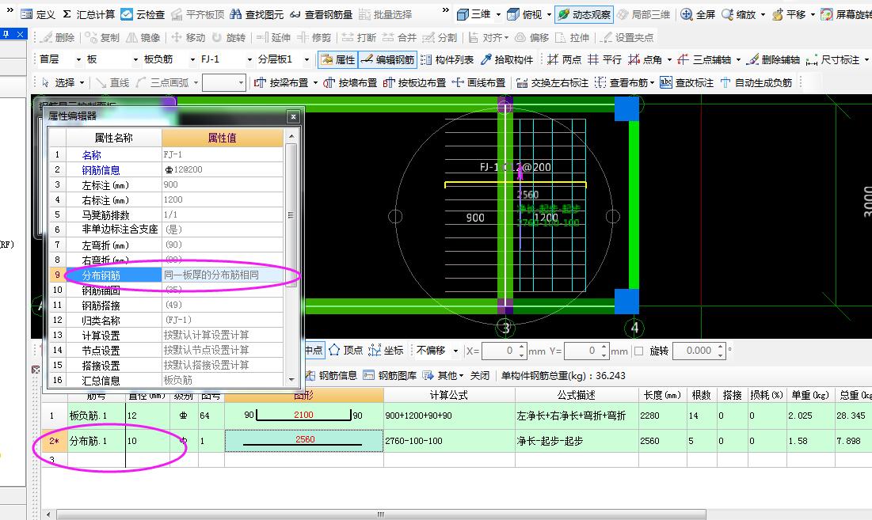Choose 修剪 trim tool
Viewport: 872px width, 520px height.
[314, 37]
